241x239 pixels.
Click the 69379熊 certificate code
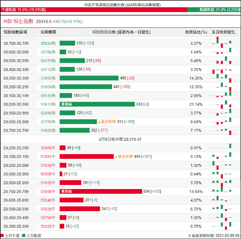[48, 61]
